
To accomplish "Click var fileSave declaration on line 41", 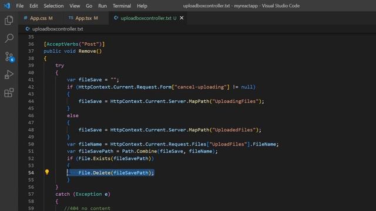I will (x=93, y=80).
